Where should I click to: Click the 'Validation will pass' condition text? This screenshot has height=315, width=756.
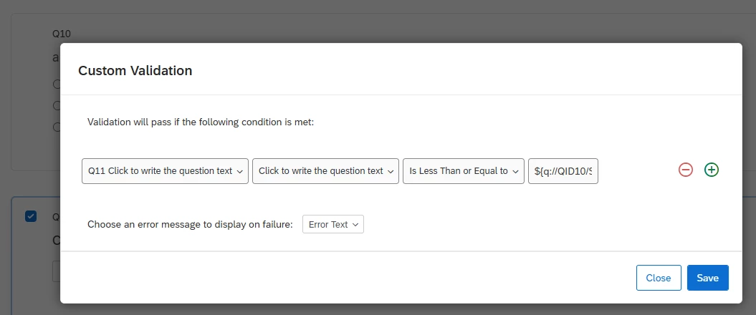coord(201,122)
